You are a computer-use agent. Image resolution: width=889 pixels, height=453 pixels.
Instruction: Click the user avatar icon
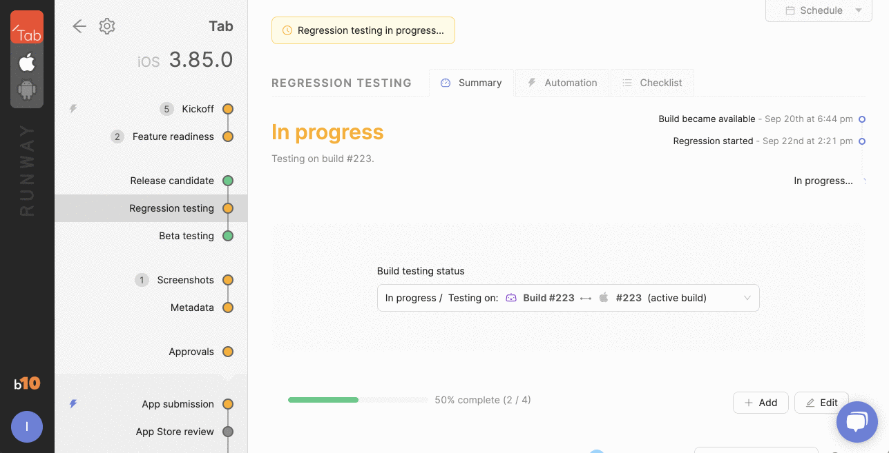click(27, 427)
